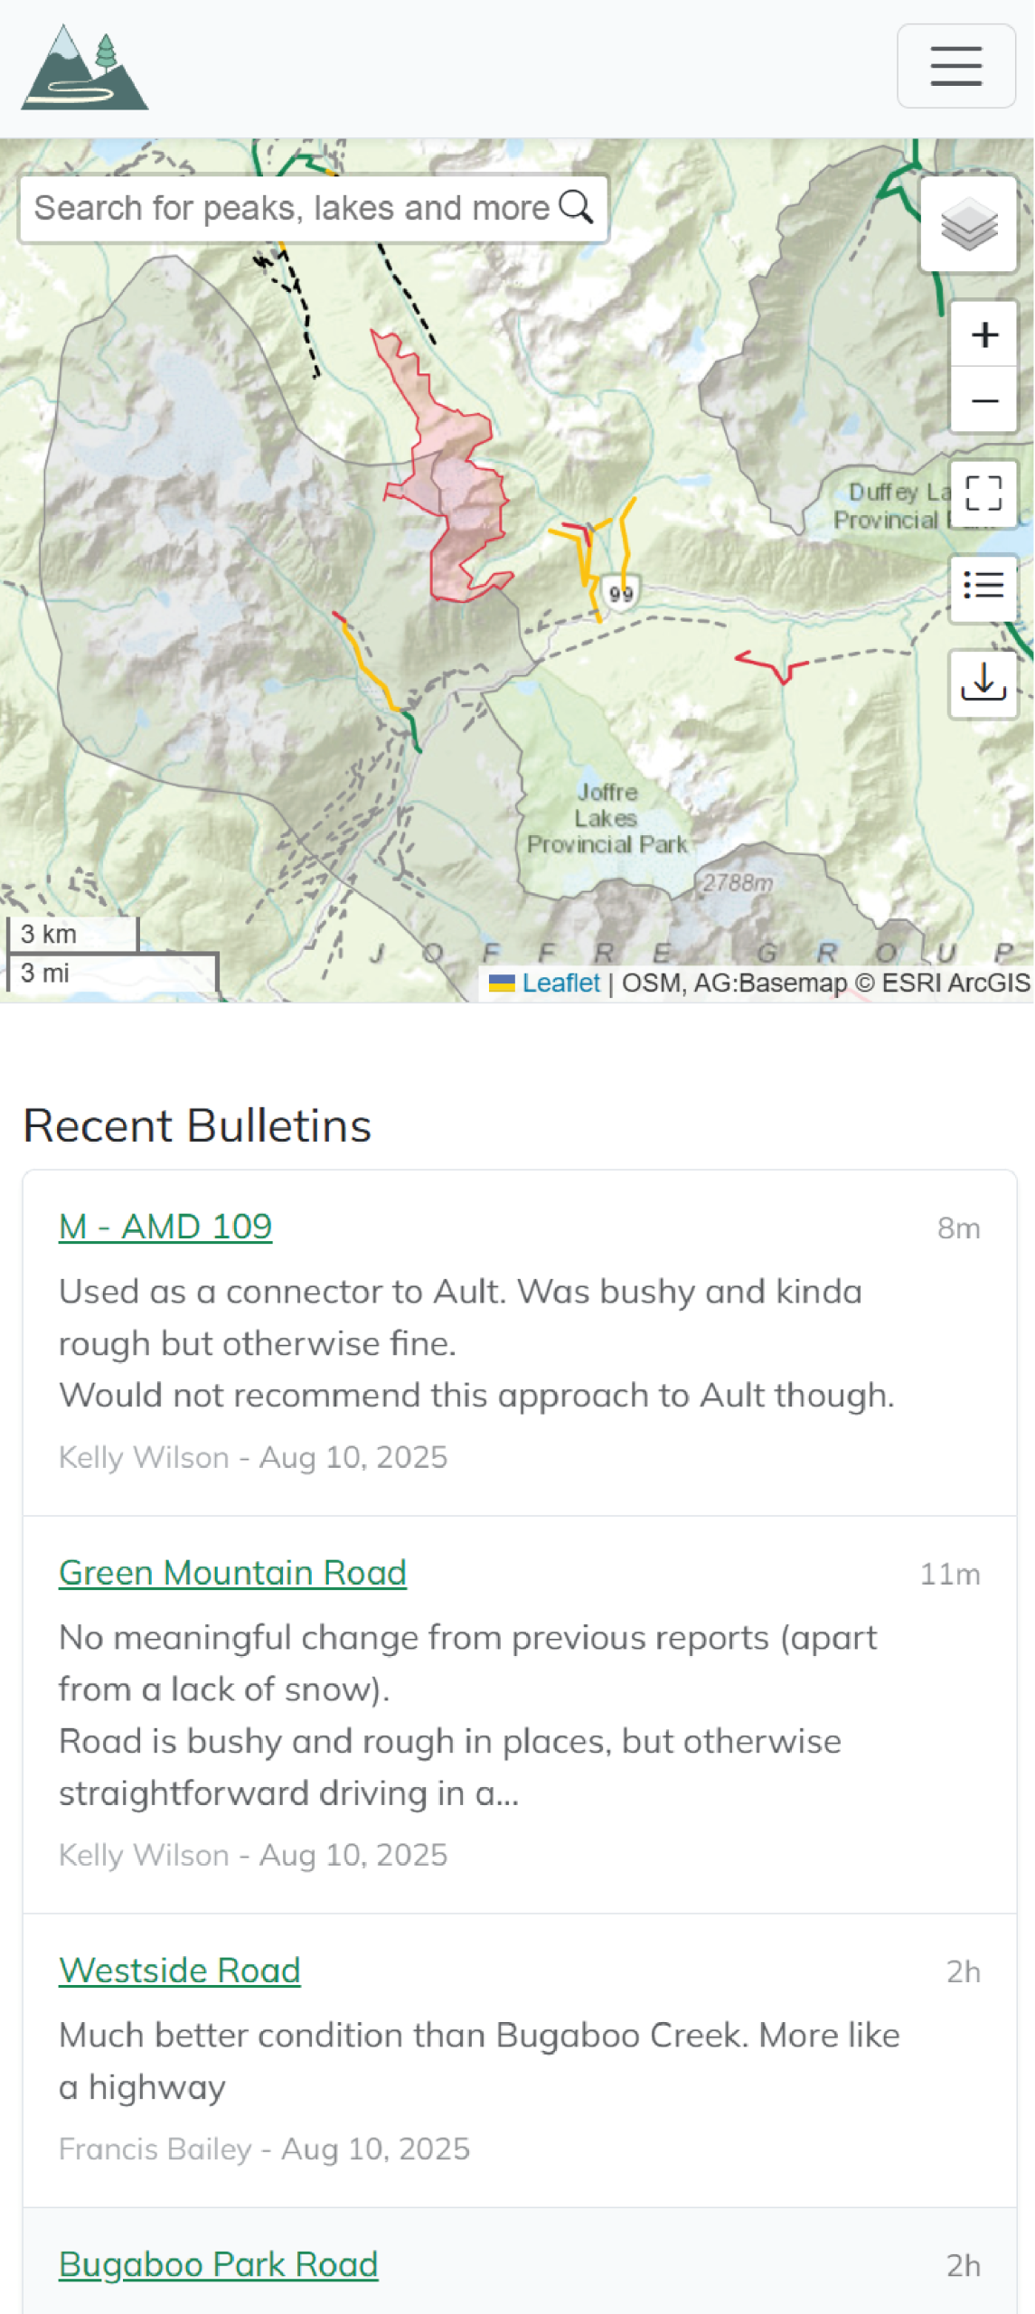The width and height of the screenshot is (1035, 2314).
Task: Open the M - AMD 109 bulletin
Action: click(x=165, y=1227)
